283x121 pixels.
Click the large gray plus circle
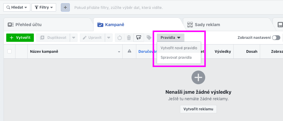click(x=198, y=78)
